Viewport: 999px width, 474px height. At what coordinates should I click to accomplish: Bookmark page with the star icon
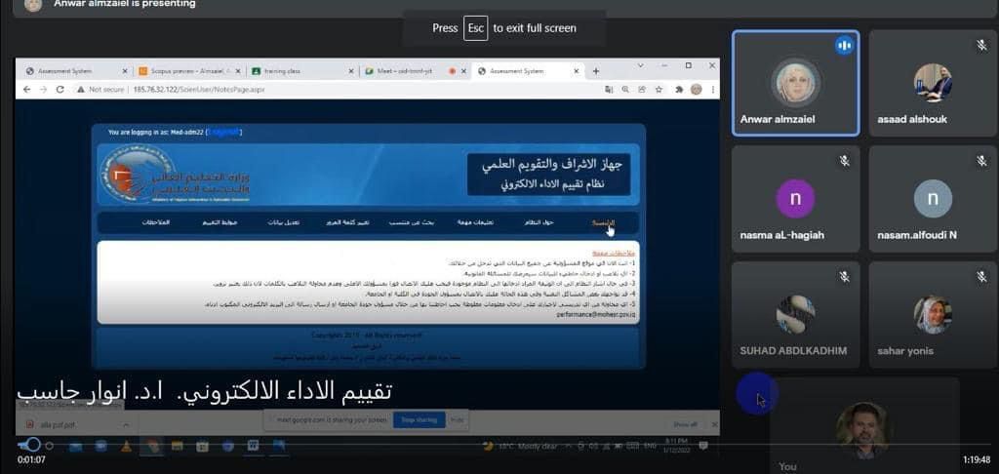coord(659,90)
